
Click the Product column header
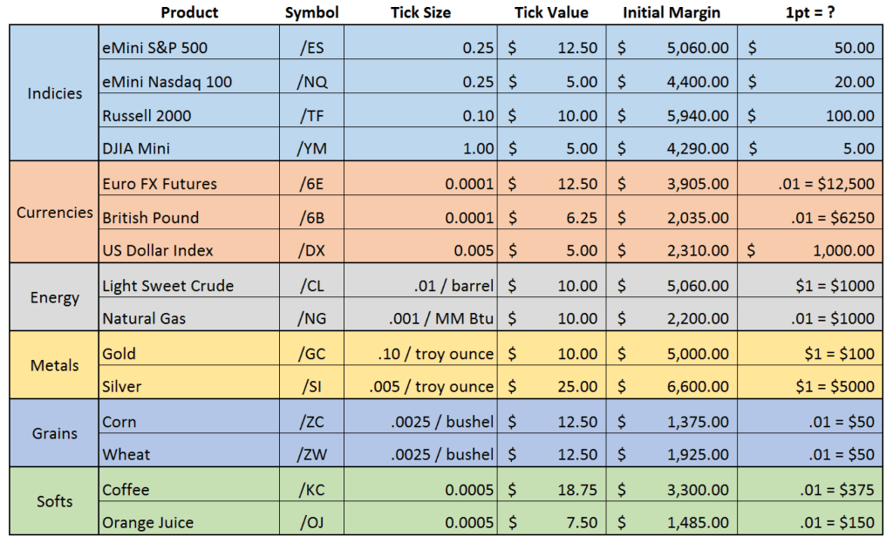tap(189, 12)
